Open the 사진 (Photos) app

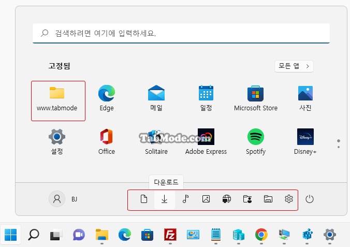coord(305,98)
